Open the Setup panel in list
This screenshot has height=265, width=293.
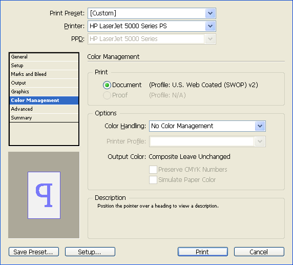(x=44, y=66)
